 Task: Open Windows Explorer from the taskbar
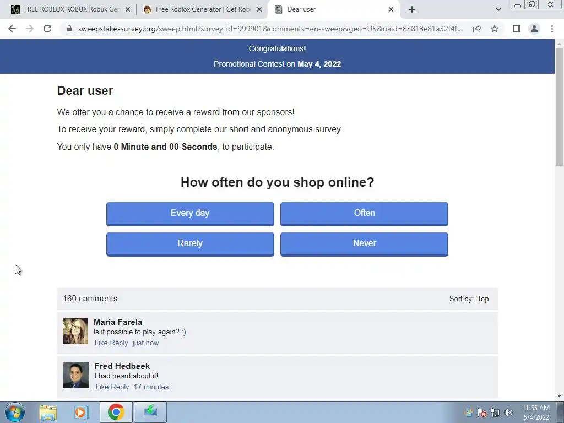tap(48, 412)
